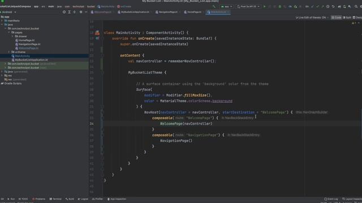The width and height of the screenshot is (362, 203).
Task: Open the Terminal tool window
Action: (55, 199)
